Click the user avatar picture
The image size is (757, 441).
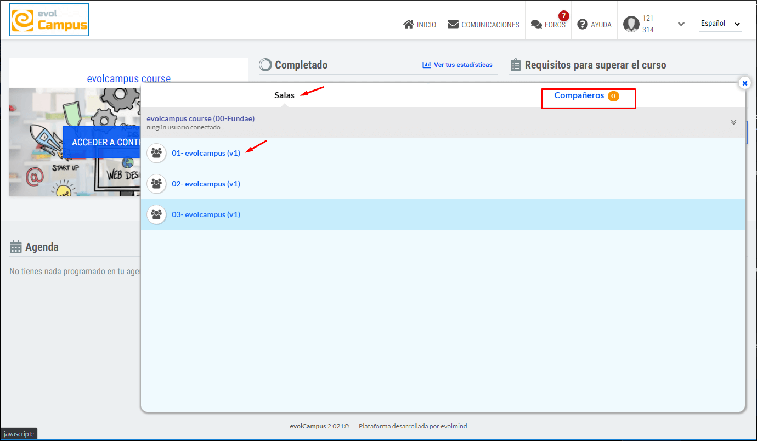click(x=631, y=24)
